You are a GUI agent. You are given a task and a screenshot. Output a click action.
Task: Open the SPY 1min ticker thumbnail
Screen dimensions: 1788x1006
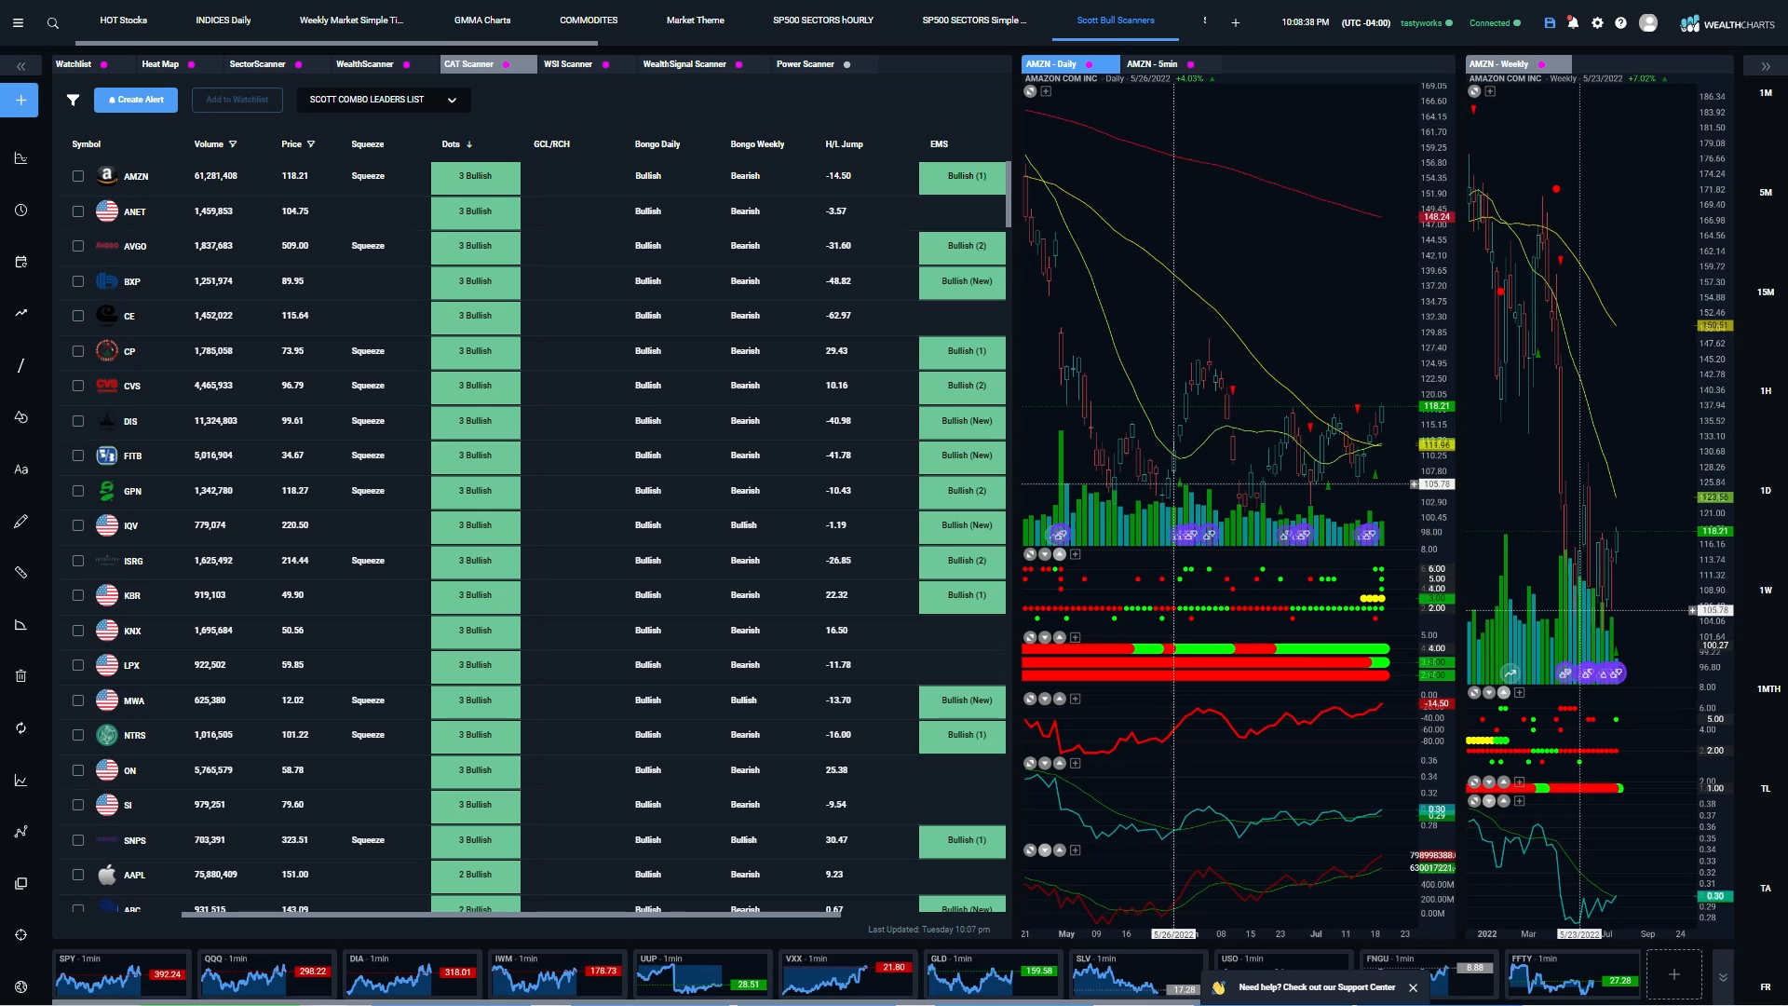[x=121, y=974]
